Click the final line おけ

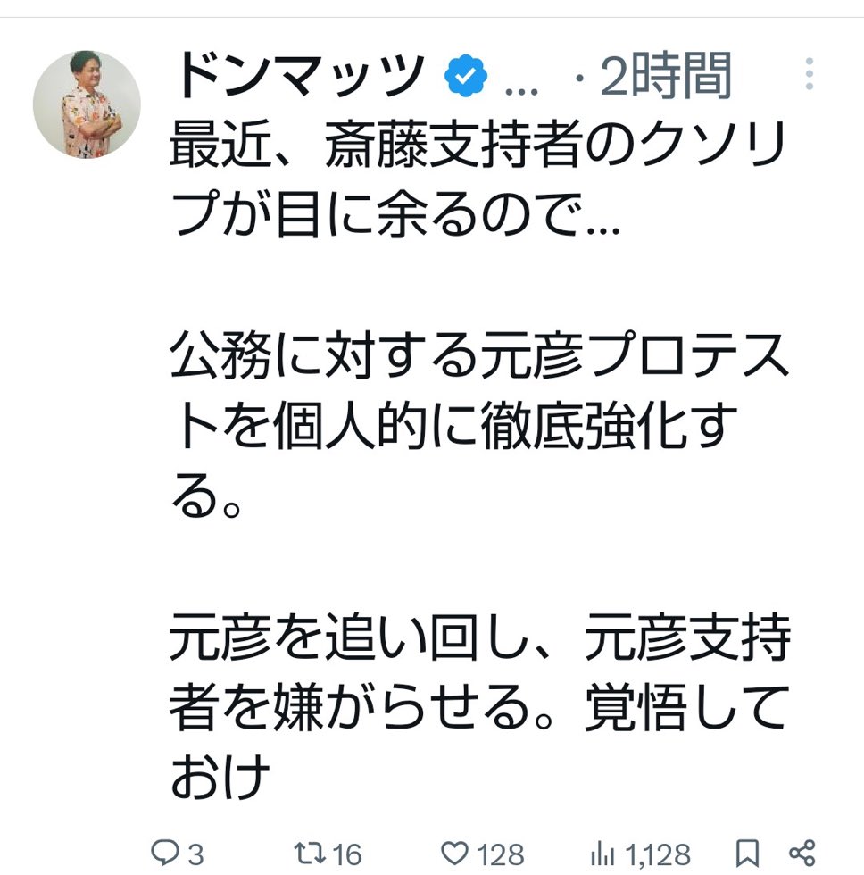click(220, 777)
